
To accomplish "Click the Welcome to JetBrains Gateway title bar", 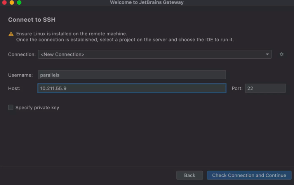I will pyautogui.click(x=147, y=3).
